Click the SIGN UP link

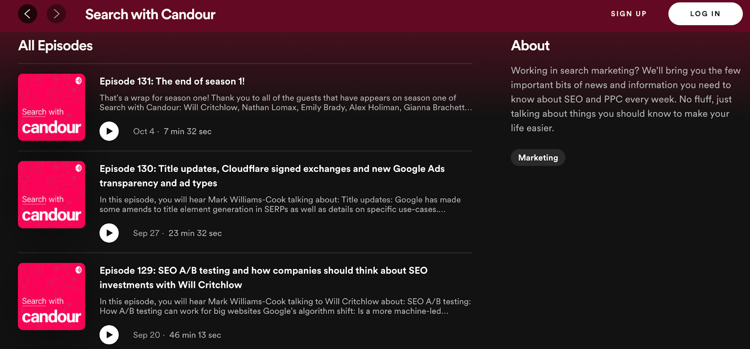coord(629,14)
